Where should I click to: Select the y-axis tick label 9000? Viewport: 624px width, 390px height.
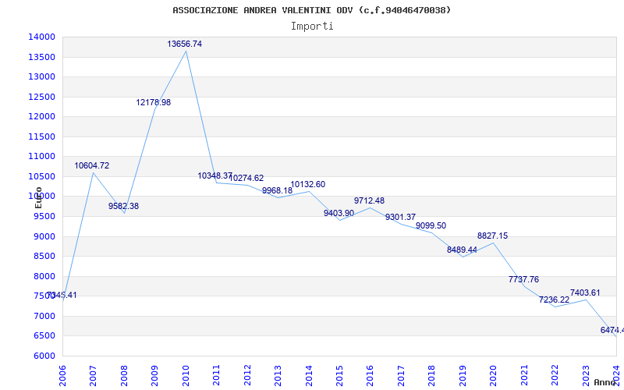pyautogui.click(x=44, y=237)
